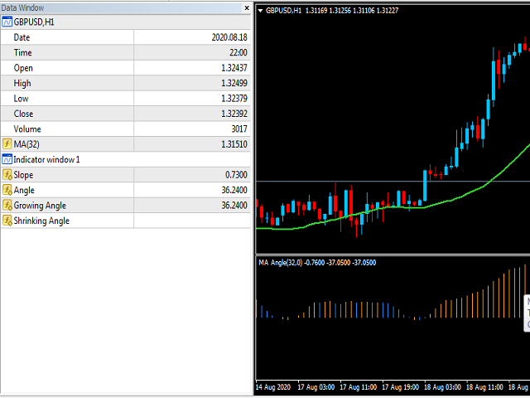
Task: Click the GBPUSD,H1 chart symbol icon
Action: click(x=7, y=22)
